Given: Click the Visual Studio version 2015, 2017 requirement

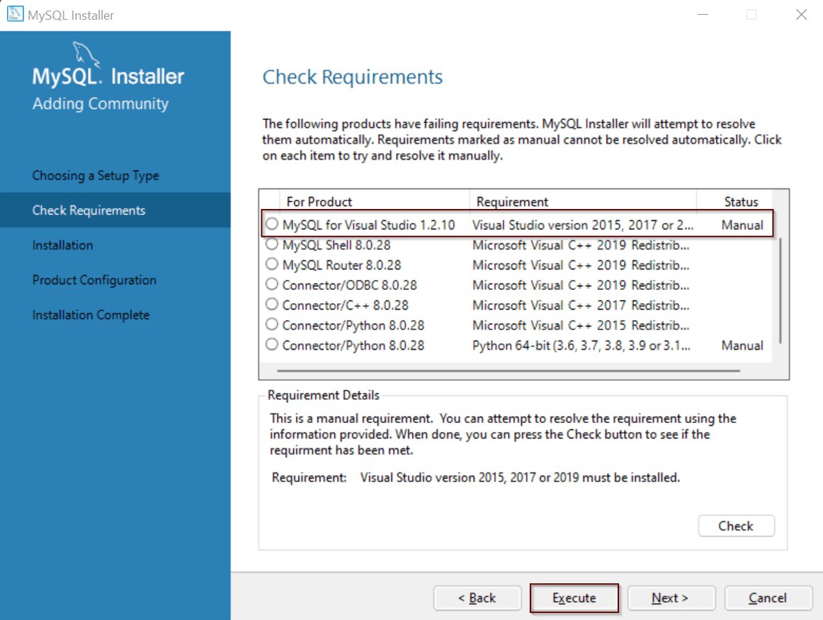Looking at the screenshot, I should [583, 225].
